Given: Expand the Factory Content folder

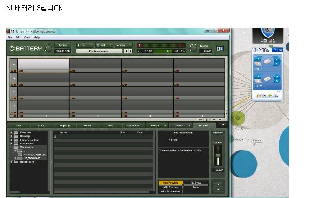Looking at the screenshot, I should (x=12, y=140).
